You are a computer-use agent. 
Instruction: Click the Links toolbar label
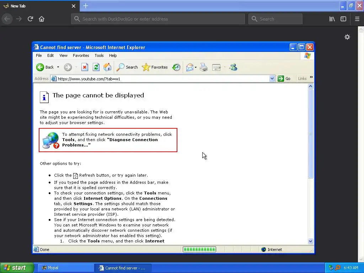click(x=302, y=79)
